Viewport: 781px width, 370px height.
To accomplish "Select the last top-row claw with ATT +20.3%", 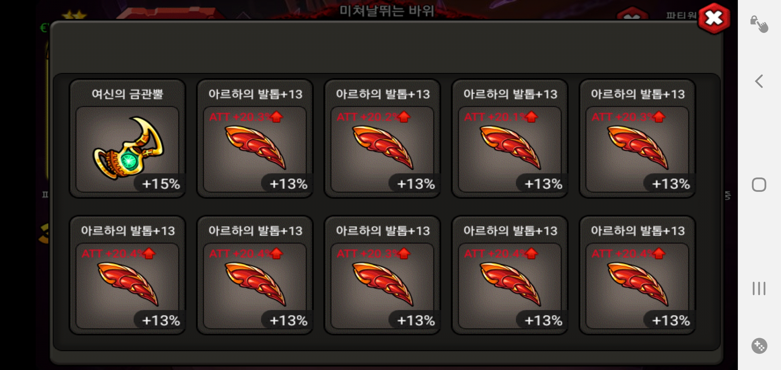I will [637, 139].
